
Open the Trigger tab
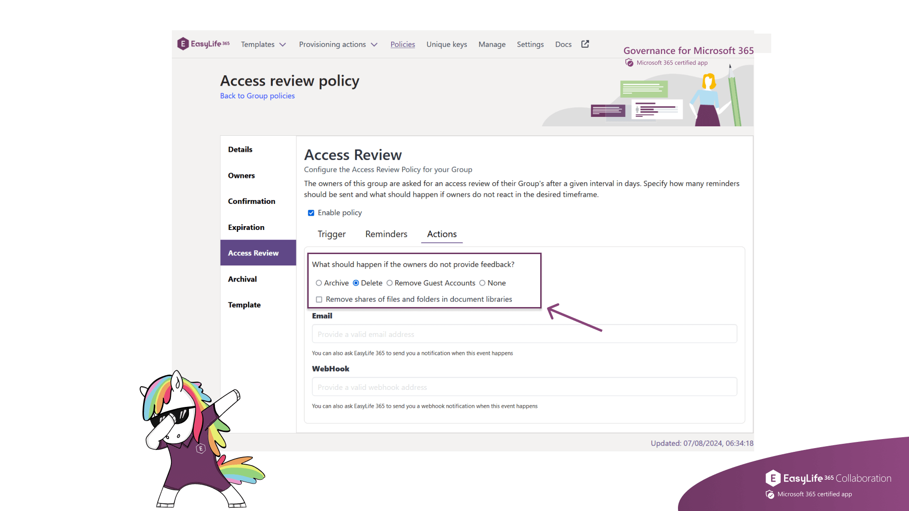331,234
